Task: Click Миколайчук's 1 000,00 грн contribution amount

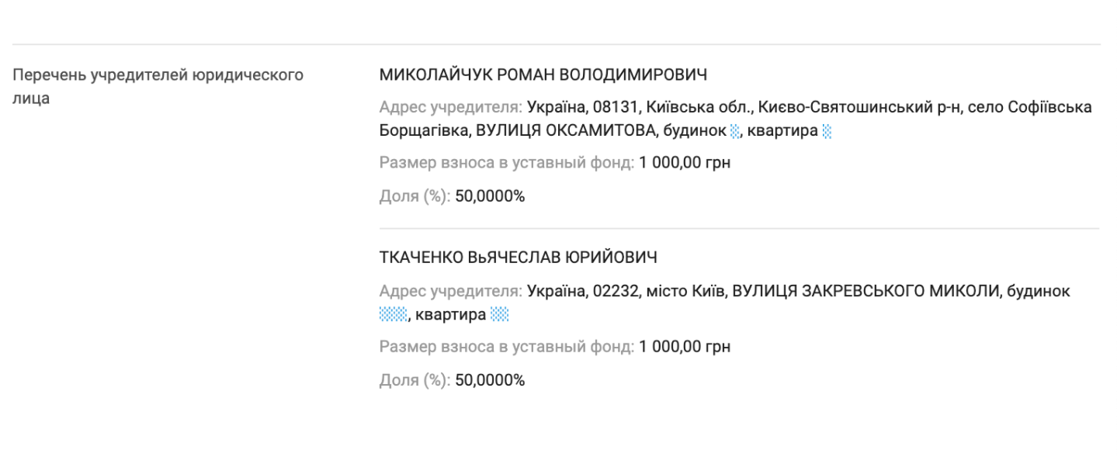Action: [685, 163]
